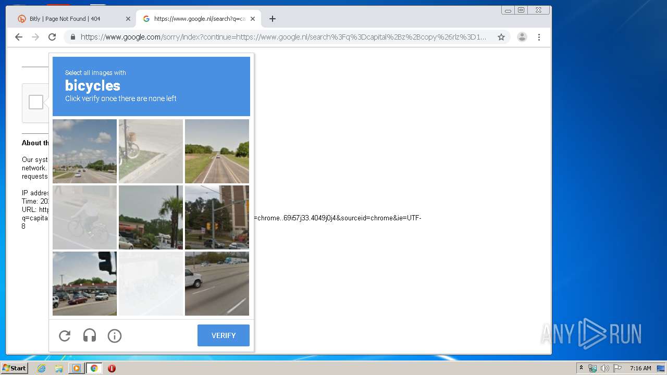Reload the captcha challenge images
The image size is (667, 375).
[65, 336]
